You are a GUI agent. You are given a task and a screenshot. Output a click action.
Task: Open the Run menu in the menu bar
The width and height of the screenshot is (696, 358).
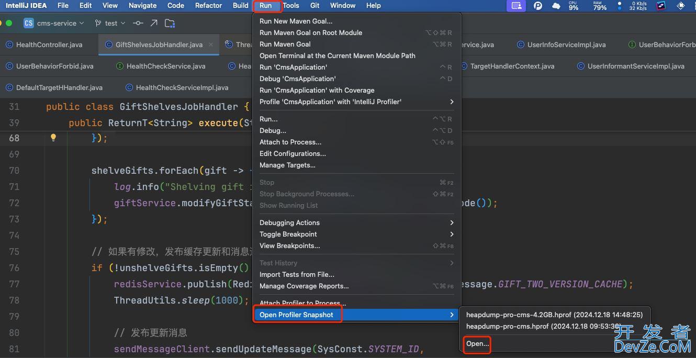[x=266, y=5]
